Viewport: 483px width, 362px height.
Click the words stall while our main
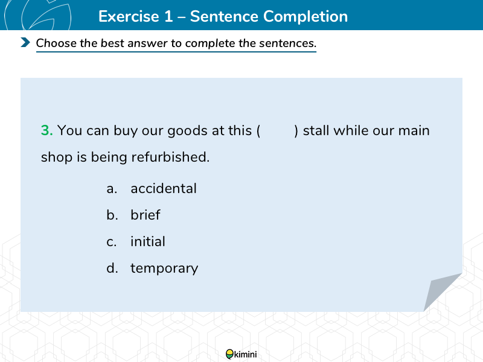366,130
